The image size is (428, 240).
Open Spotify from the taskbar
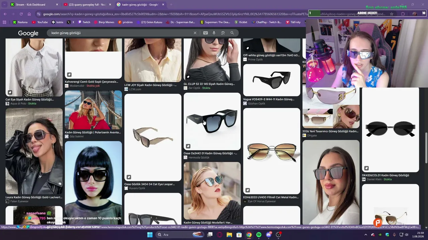click(259, 235)
